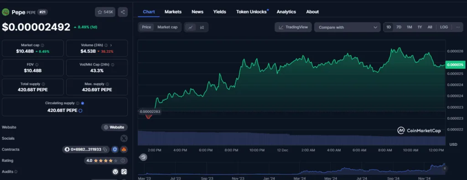Set chart range to 1D
The width and height of the screenshot is (467, 180).
point(389,27)
